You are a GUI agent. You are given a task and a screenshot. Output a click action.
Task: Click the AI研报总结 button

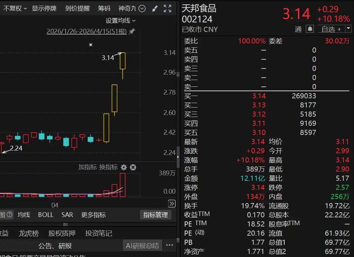[142, 245]
